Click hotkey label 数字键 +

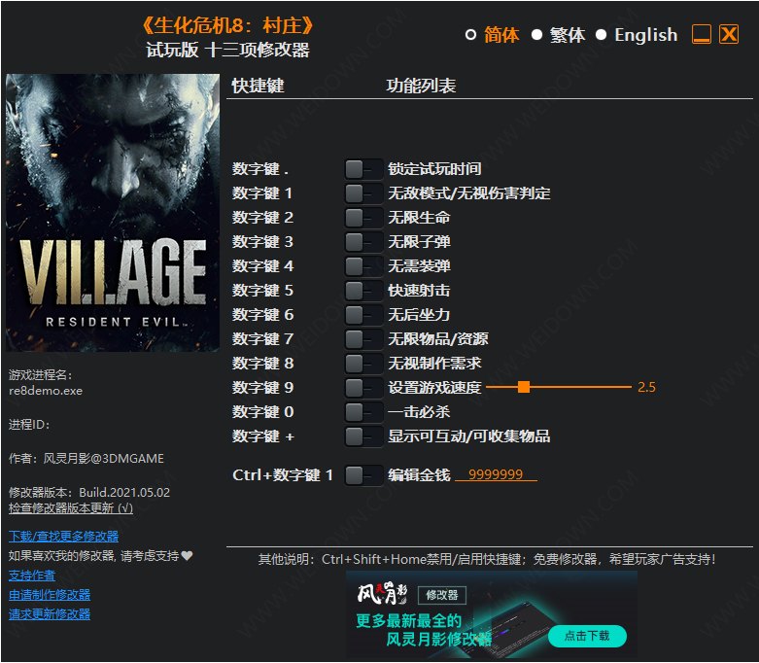pos(263,436)
